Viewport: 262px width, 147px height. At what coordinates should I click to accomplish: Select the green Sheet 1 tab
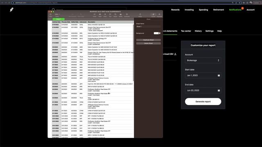[59, 19]
